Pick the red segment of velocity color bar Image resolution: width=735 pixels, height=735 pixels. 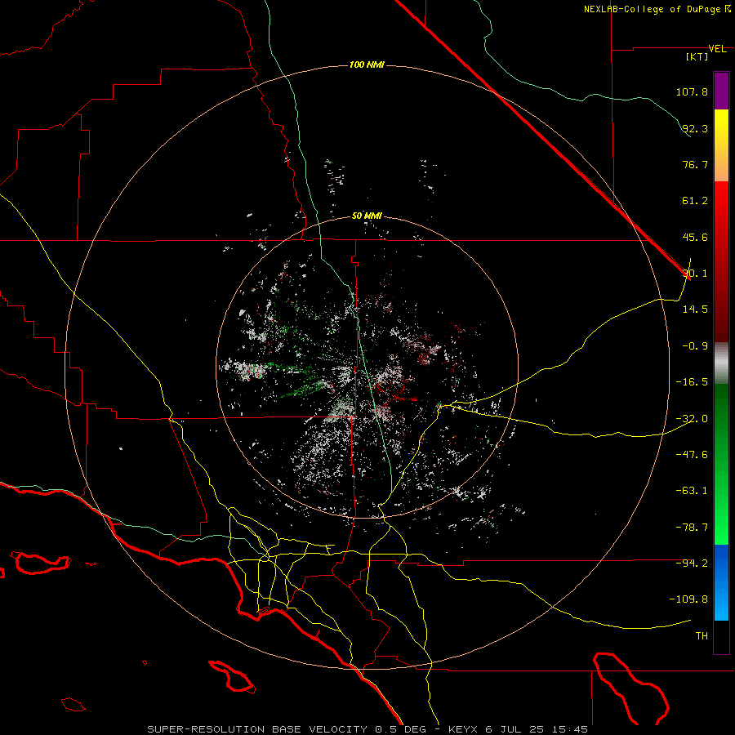(x=721, y=261)
